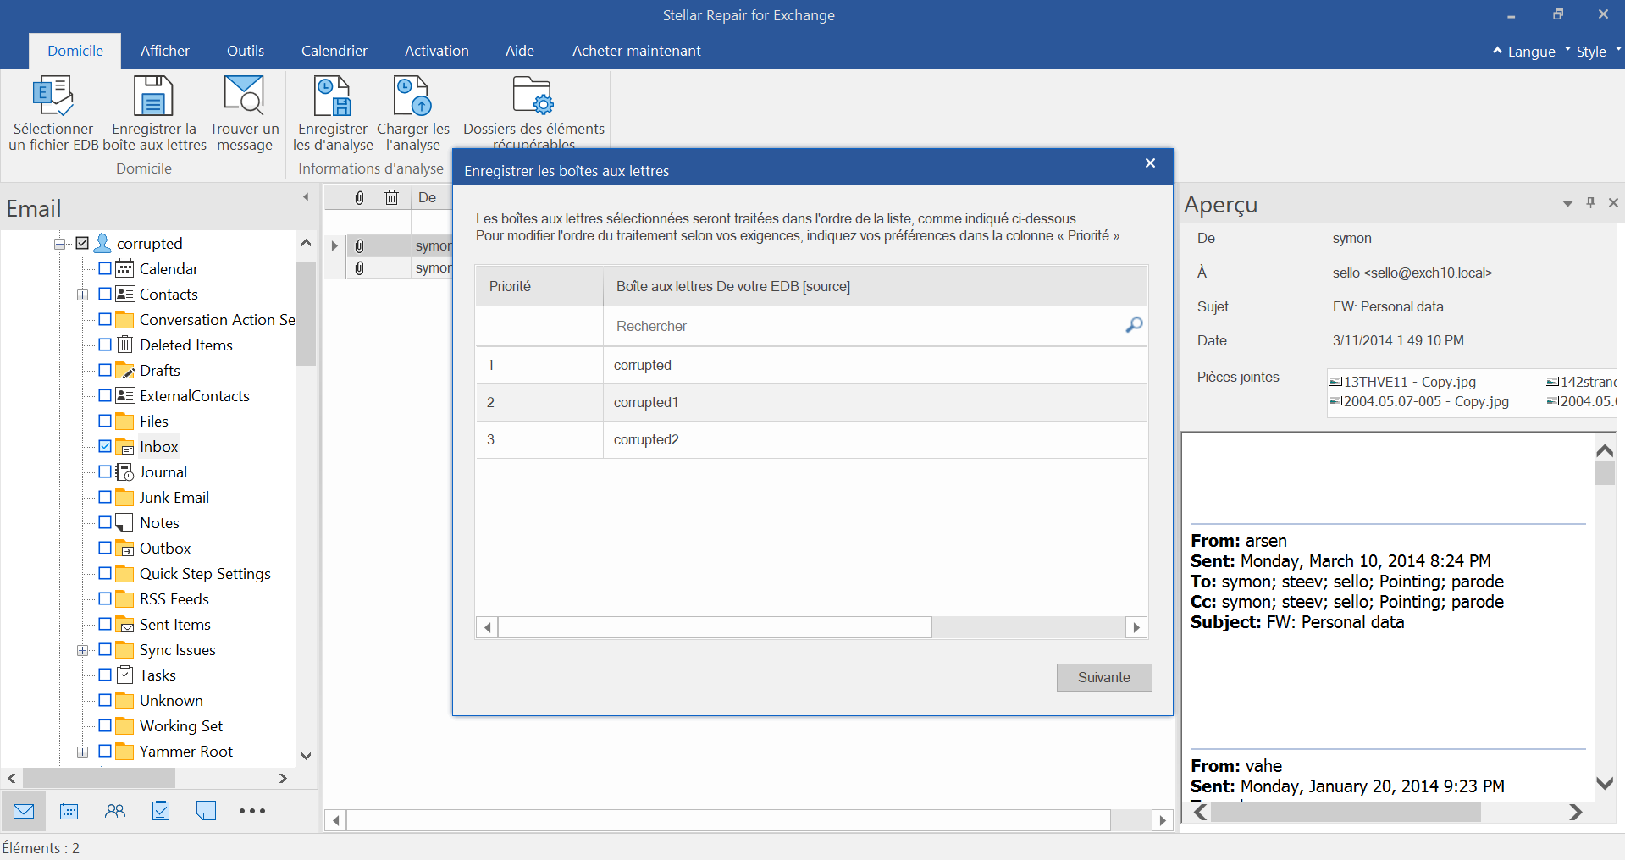Uncheck the Inbox folder checkbox

(x=105, y=446)
